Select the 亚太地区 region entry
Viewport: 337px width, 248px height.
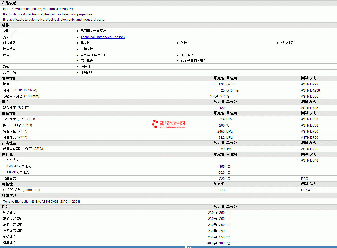(x=287, y=43)
